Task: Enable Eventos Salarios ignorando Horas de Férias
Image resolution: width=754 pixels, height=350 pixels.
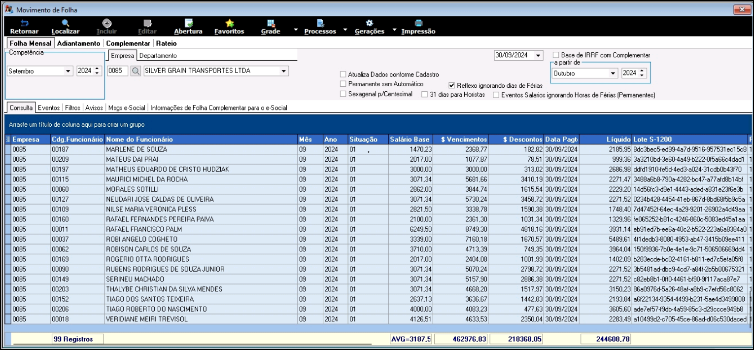Action: tap(496, 95)
